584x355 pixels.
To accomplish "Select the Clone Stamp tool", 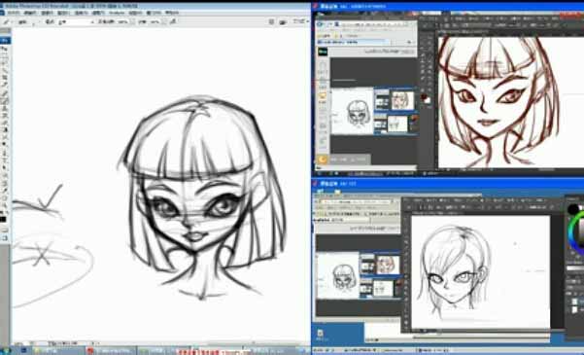I will coord(5,108).
